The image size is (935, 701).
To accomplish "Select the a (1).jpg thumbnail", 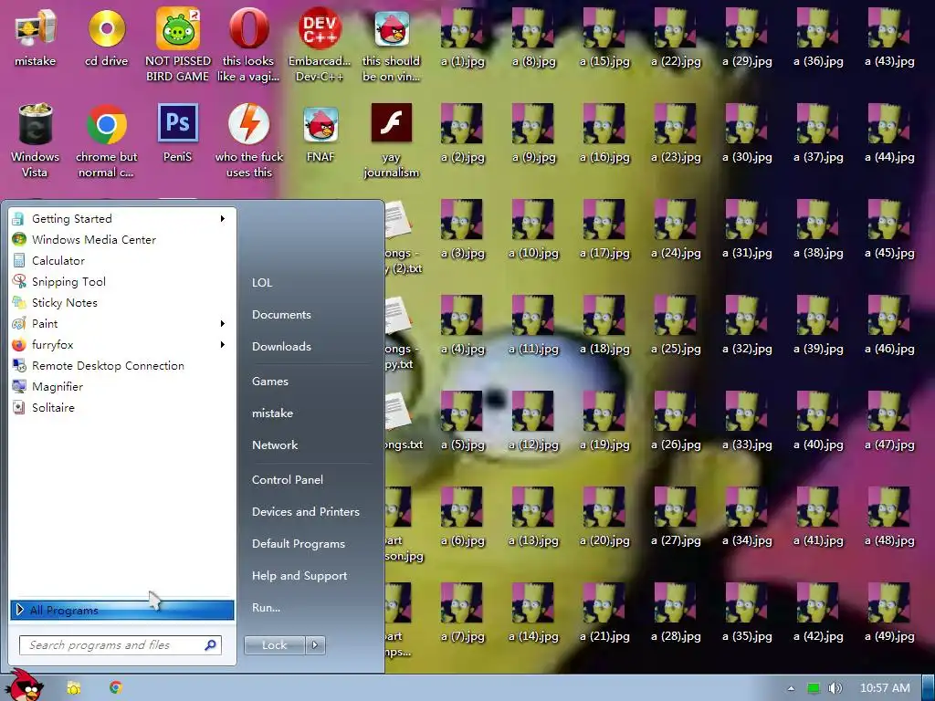I will point(462,28).
